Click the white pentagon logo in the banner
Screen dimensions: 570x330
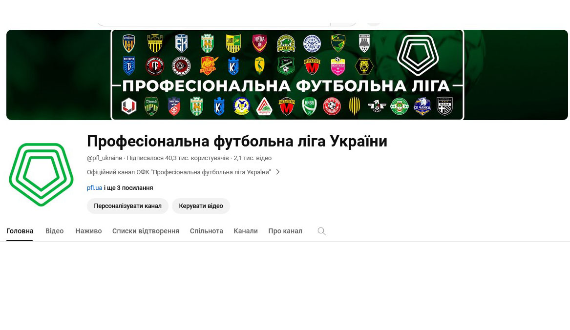coord(418,55)
